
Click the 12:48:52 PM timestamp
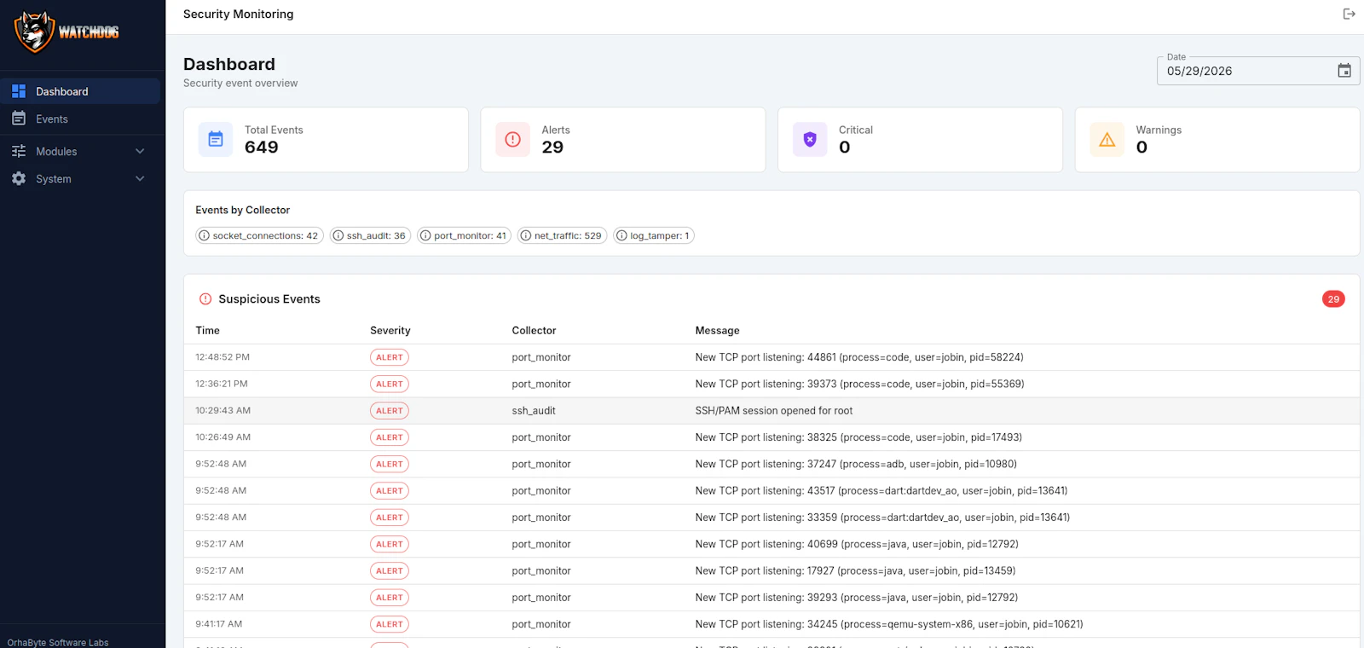(223, 357)
